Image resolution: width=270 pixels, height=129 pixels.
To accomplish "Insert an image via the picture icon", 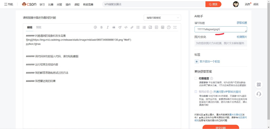I will point(150,27).
